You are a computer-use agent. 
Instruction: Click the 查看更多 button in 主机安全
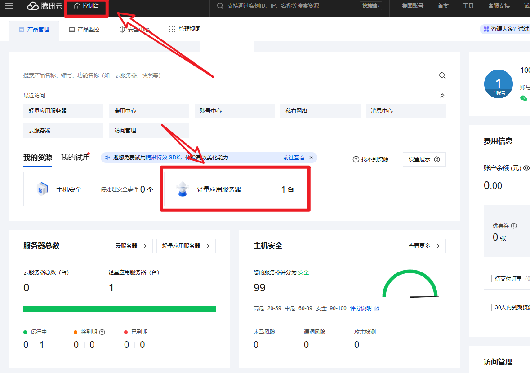424,246
